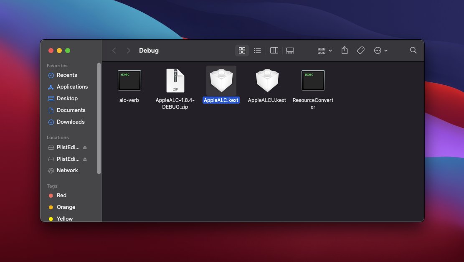Filter by Orange tag
Screen dimensions: 464x262
(66, 207)
